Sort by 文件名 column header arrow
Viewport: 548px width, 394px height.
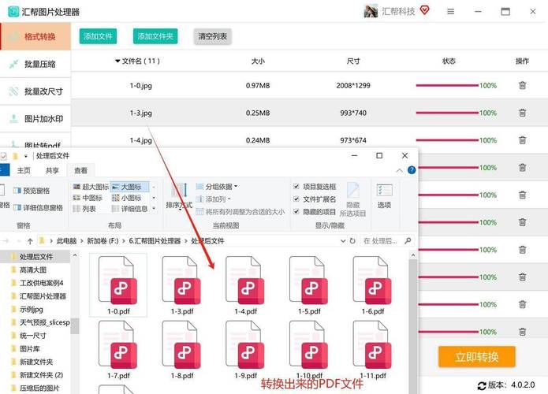coord(117,61)
